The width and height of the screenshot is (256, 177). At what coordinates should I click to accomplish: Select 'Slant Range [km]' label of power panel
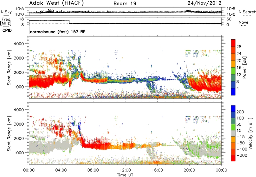9,67
